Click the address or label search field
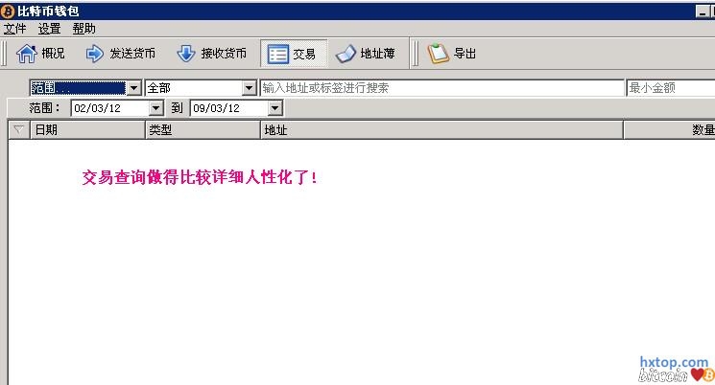This screenshot has width=715, height=385. pyautogui.click(x=441, y=88)
